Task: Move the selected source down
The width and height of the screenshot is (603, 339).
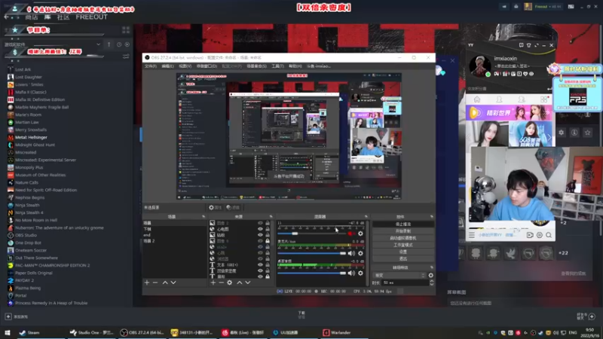Action: (248, 282)
